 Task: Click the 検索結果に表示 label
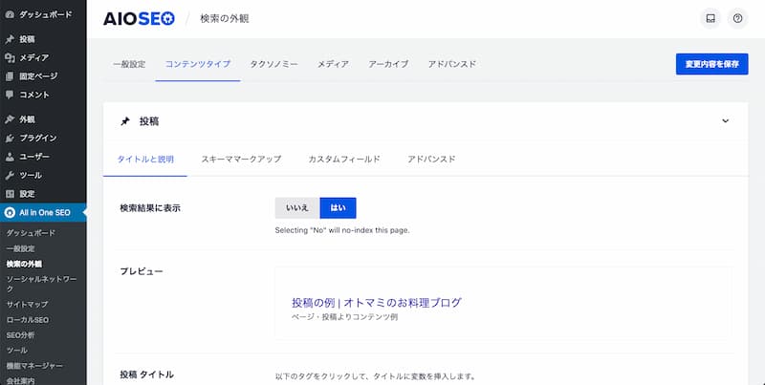(x=150, y=208)
